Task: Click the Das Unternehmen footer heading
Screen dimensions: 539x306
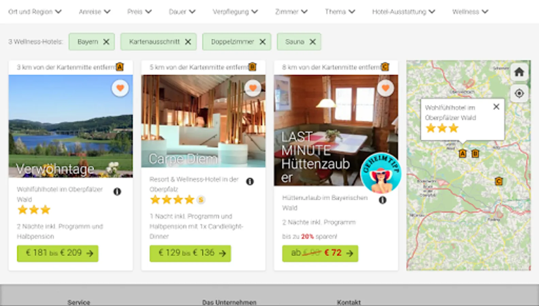Action: coord(229,302)
